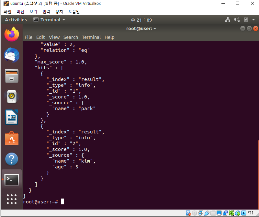Click the terminal vertical scrollbar
The image size is (259, 217).
click(258, 175)
